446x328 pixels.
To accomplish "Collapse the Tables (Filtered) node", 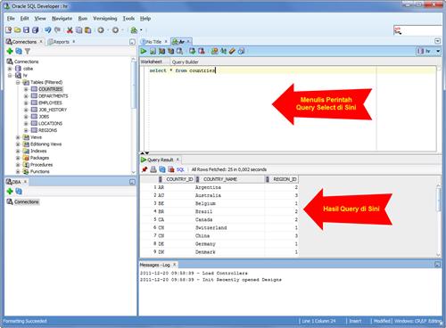I will coord(18,82).
